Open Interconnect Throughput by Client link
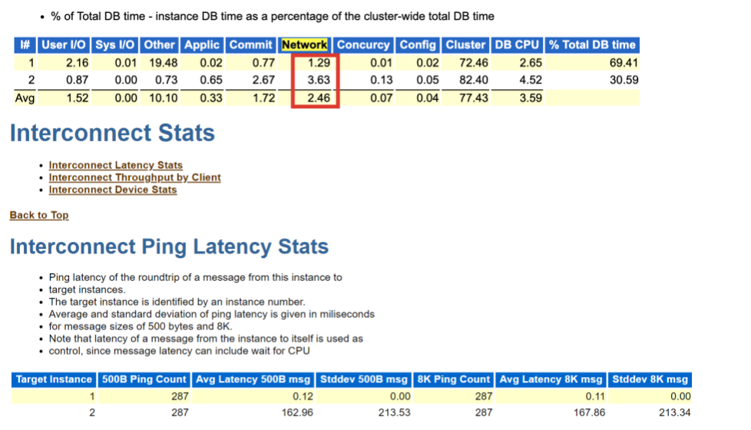Viewport: 751px width, 430px height. coord(134,177)
